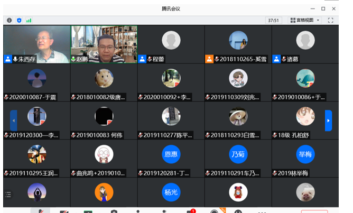Open the 宫格视图 view layout dropdown
Screen dimensions: 353x213
coord(305,20)
